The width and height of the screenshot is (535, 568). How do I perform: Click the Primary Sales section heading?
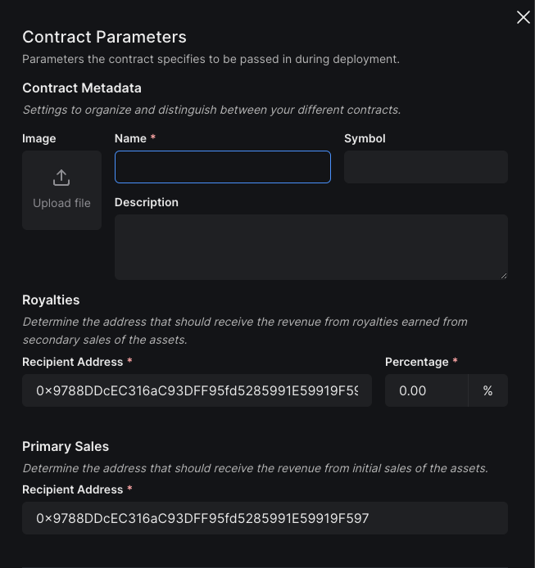click(66, 446)
